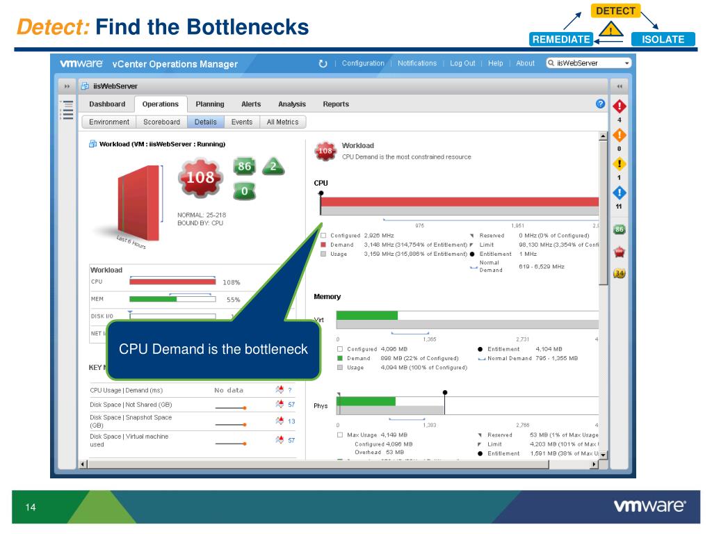This screenshot has width=712, height=534.
Task: Toggle the red CPU Demand legend box
Action: coord(323,245)
